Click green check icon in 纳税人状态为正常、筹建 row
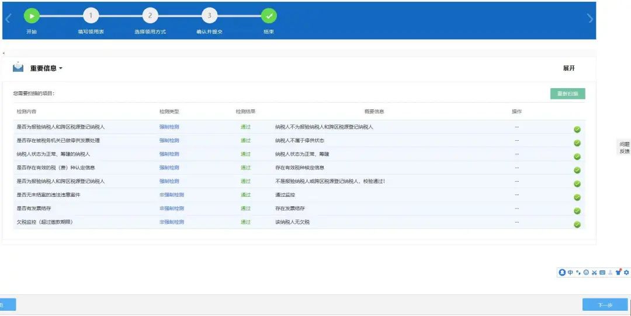Screen dimensions: 631x316 click(x=577, y=157)
